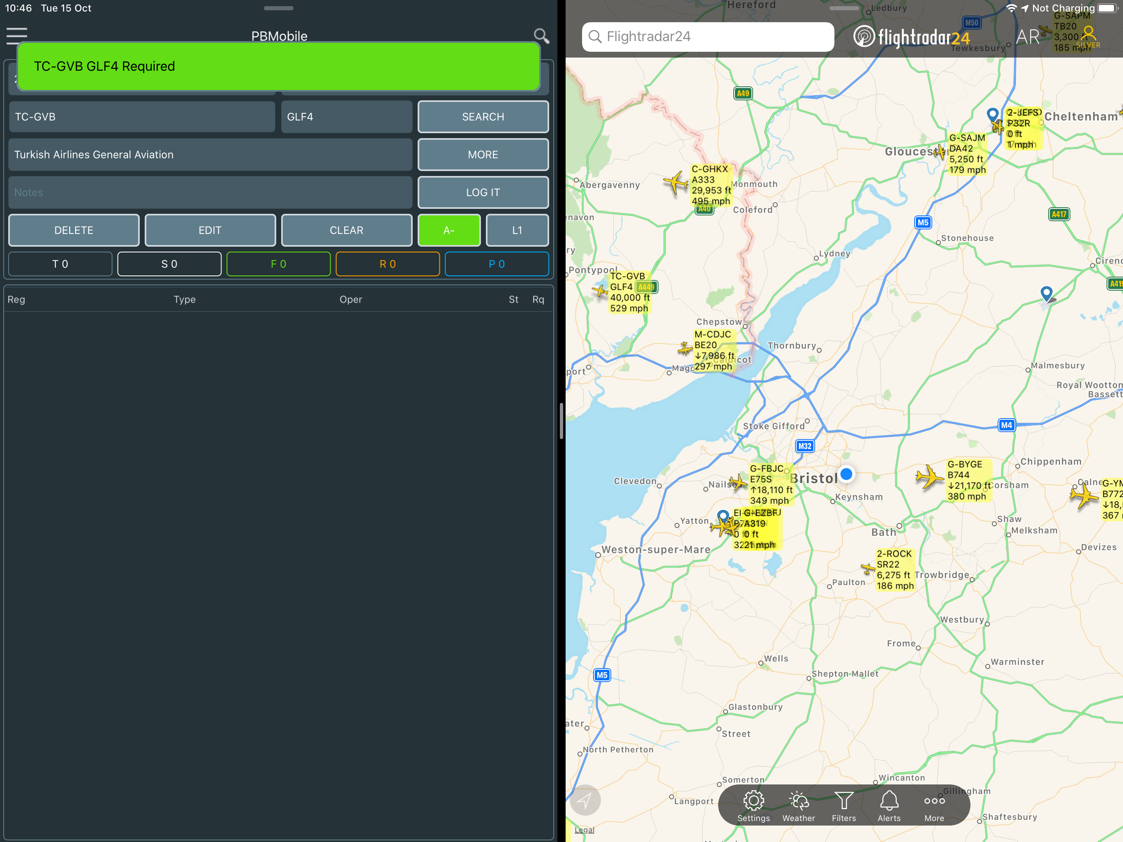
Task: Open the Filters funnel
Action: [844, 806]
